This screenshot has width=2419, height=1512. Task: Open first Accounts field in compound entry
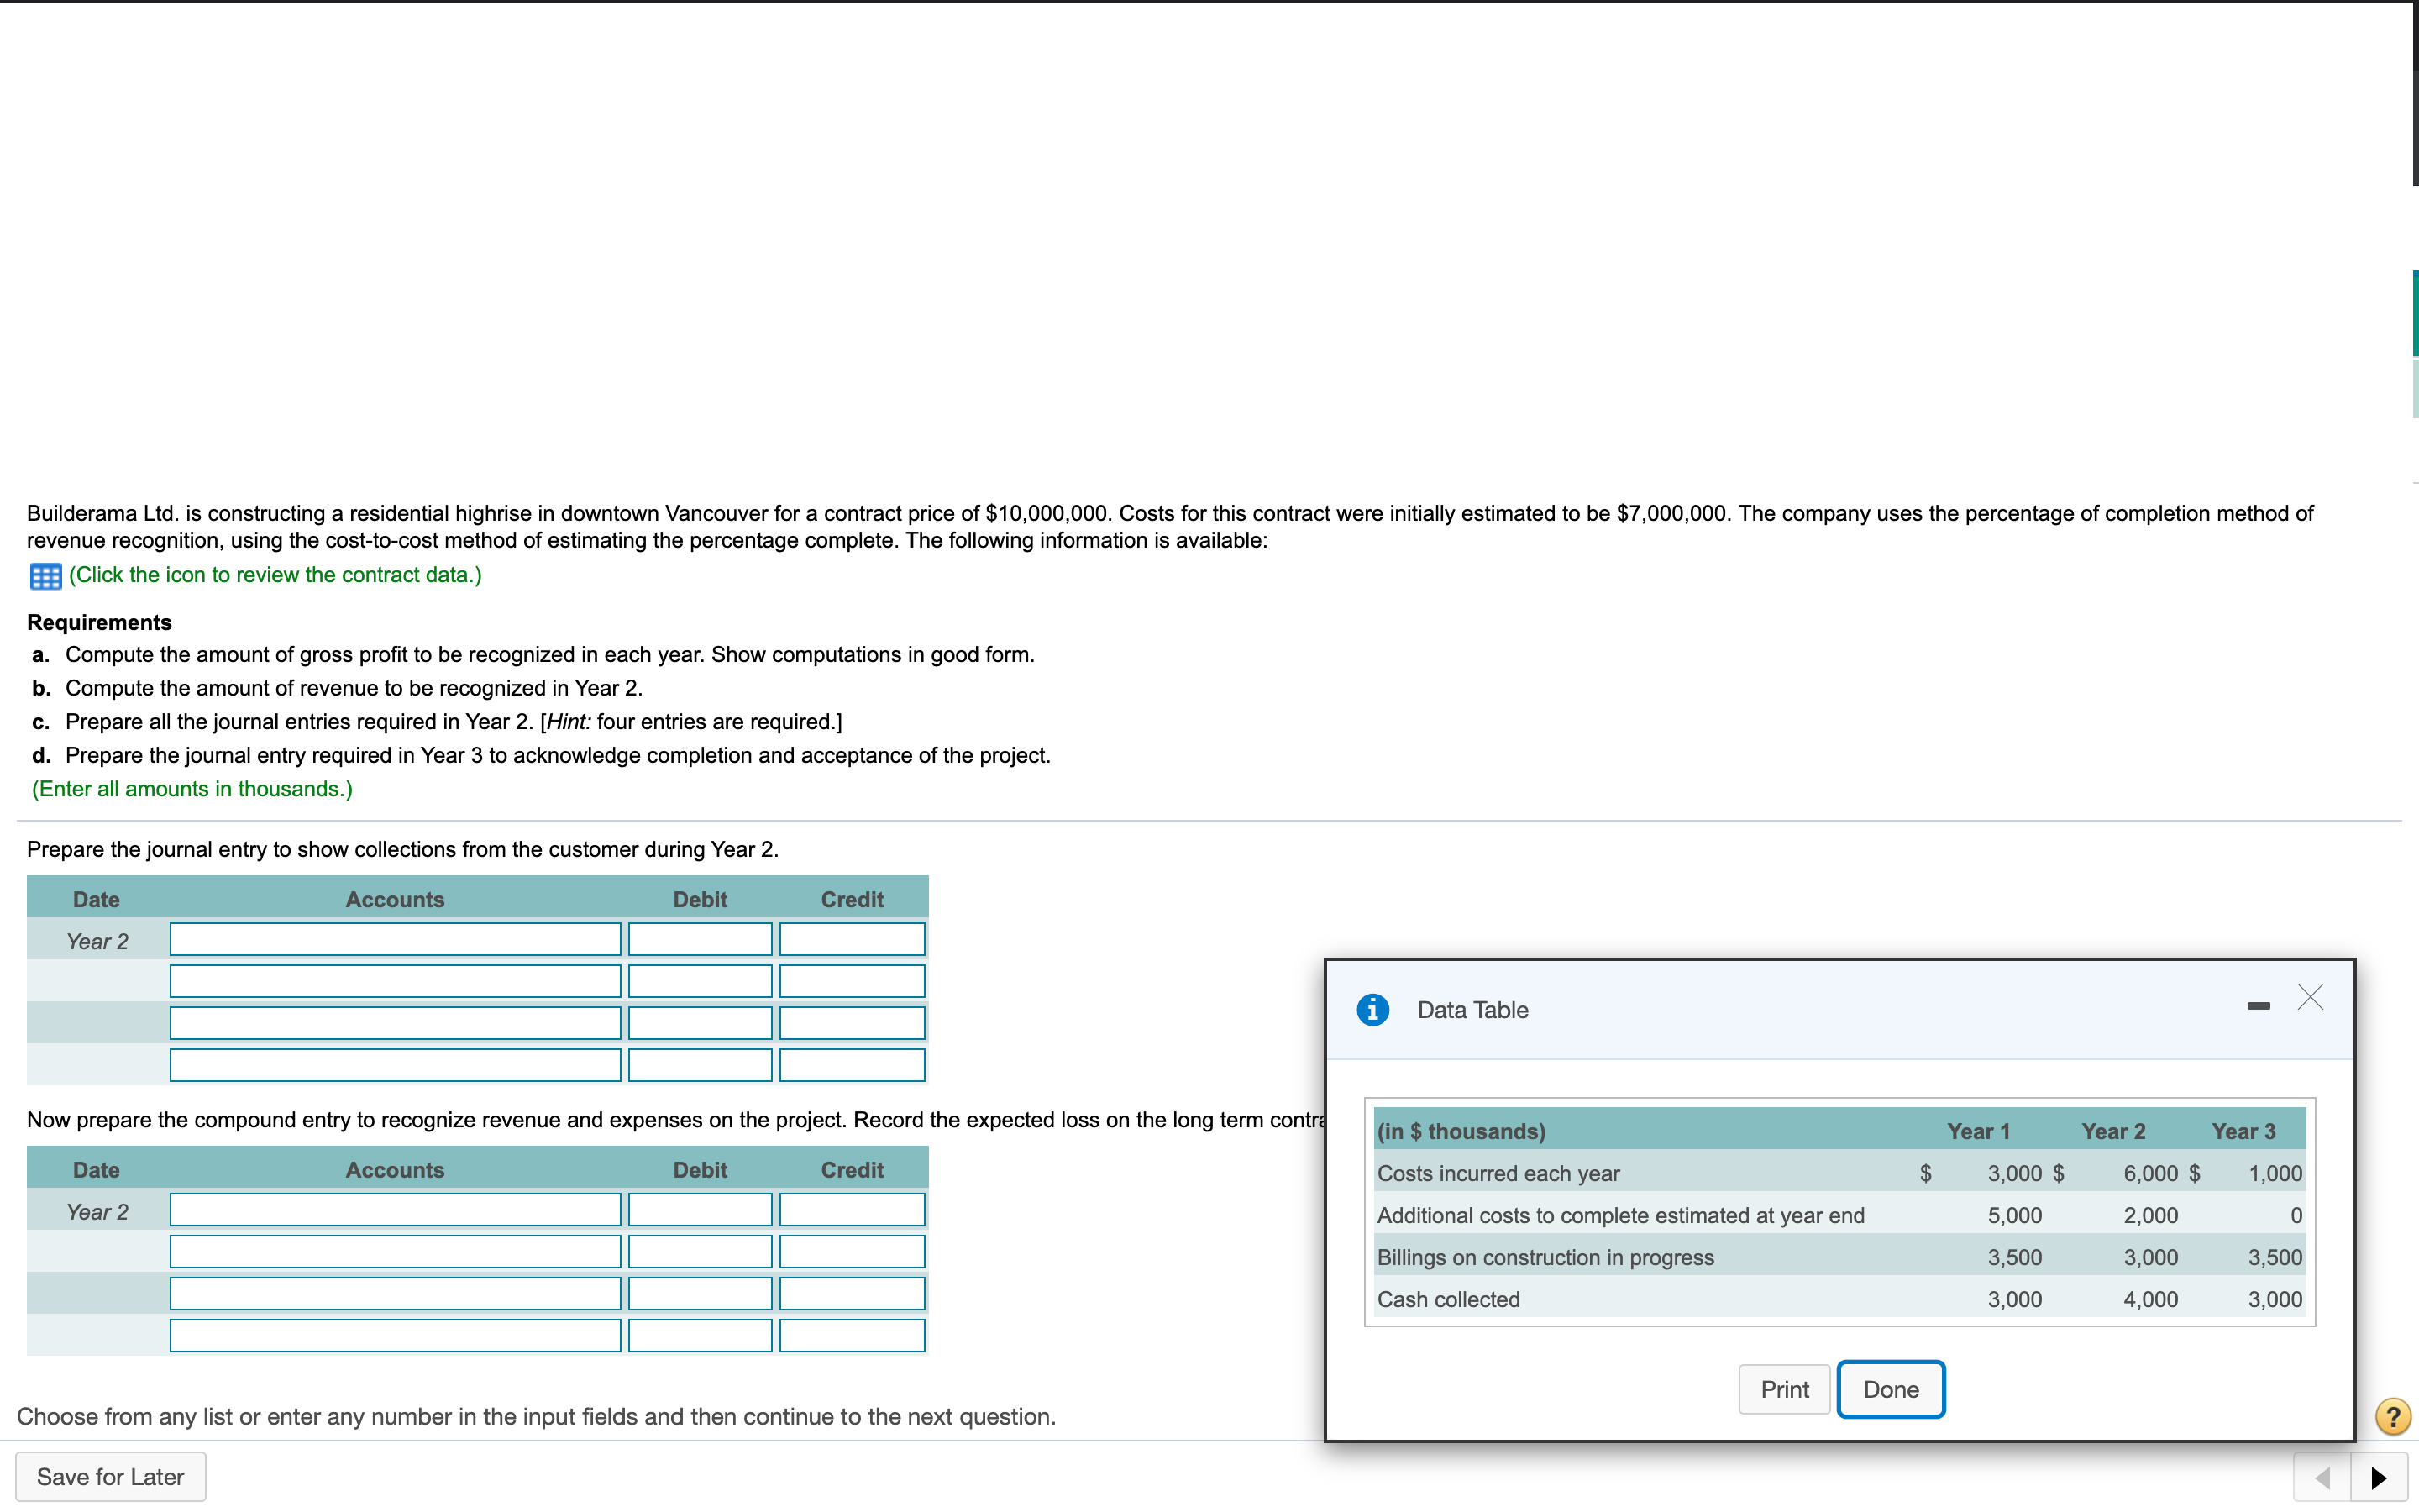(395, 1210)
